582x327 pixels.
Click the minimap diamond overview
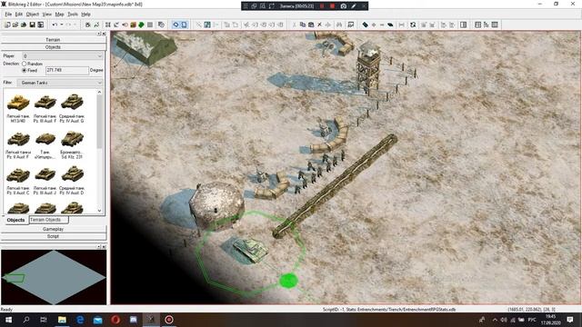tap(54, 277)
